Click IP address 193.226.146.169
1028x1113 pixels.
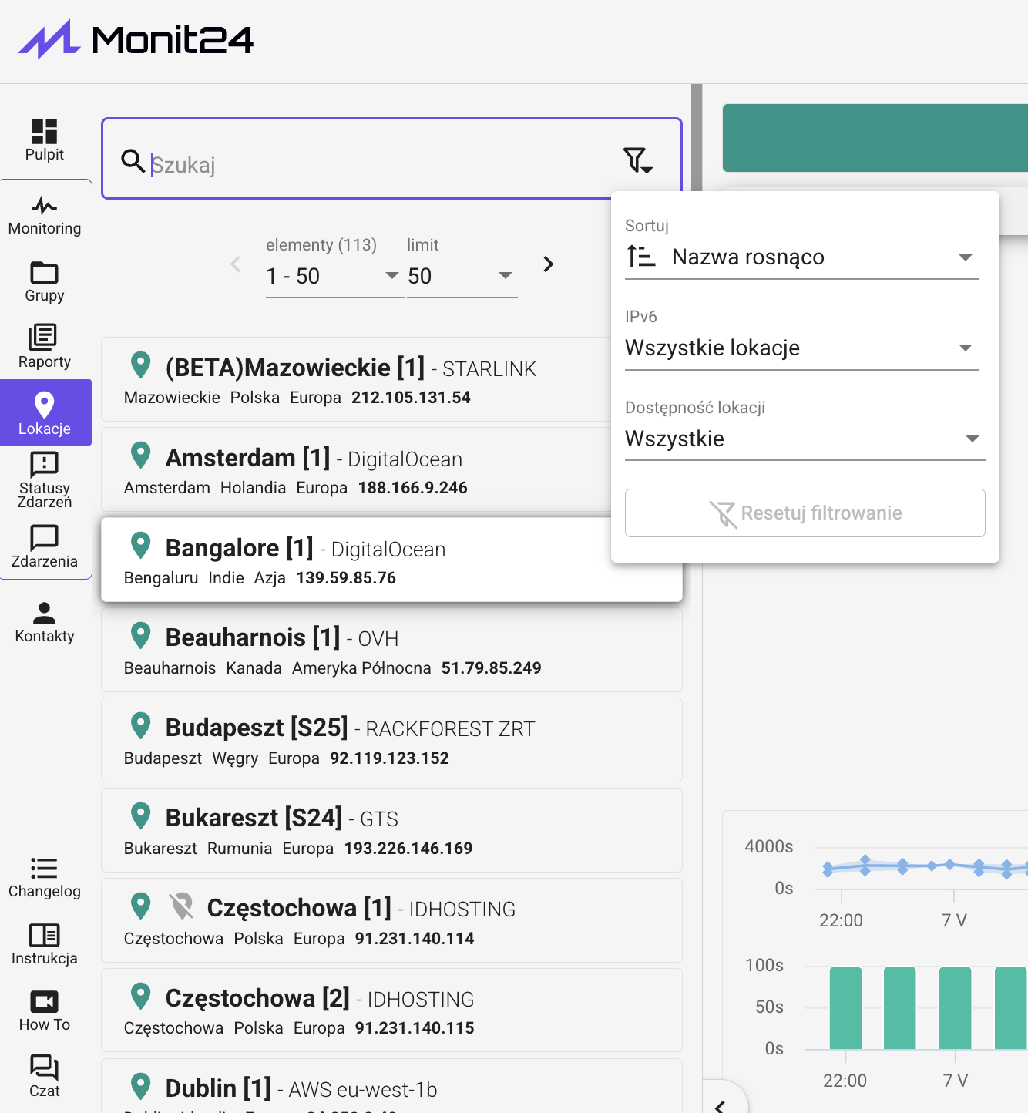(408, 849)
